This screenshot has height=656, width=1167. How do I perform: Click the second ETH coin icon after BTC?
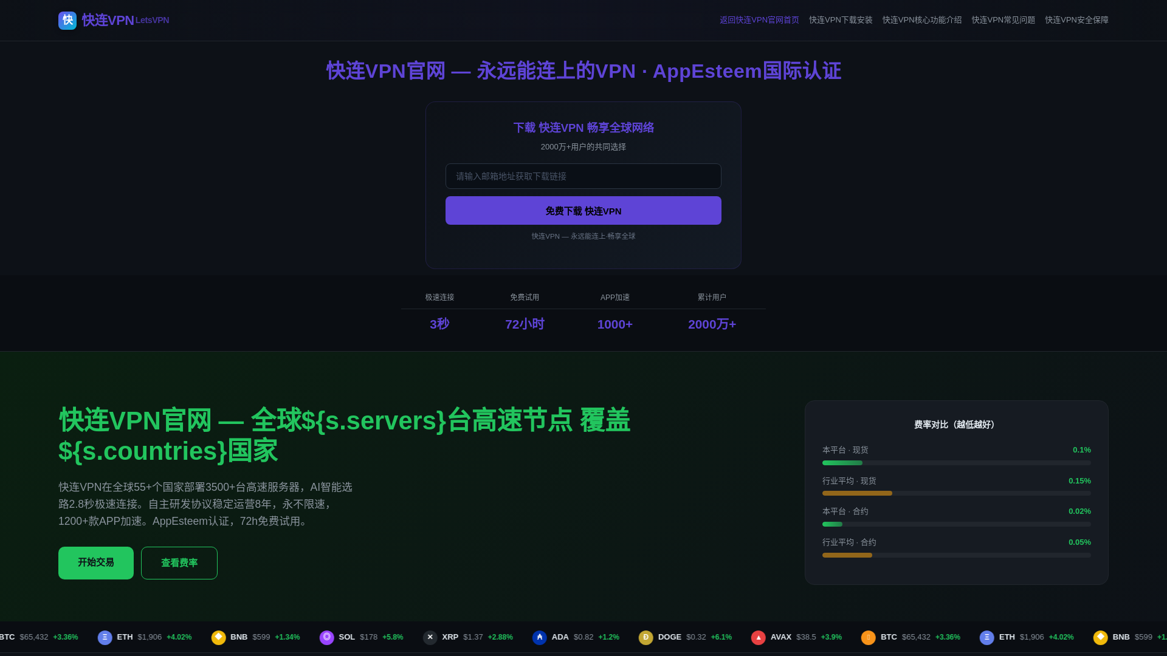[x=987, y=638]
